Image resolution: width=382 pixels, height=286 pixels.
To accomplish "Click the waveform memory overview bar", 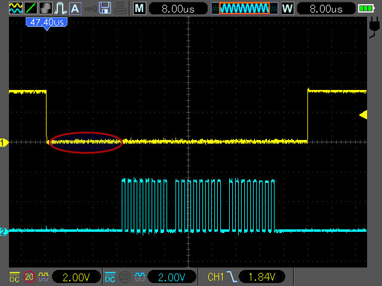I will coord(244,8).
